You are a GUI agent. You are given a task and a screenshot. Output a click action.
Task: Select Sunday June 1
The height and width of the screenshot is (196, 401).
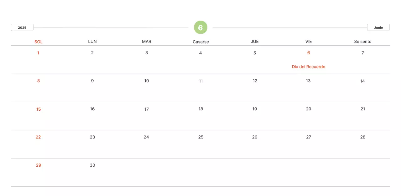click(38, 53)
